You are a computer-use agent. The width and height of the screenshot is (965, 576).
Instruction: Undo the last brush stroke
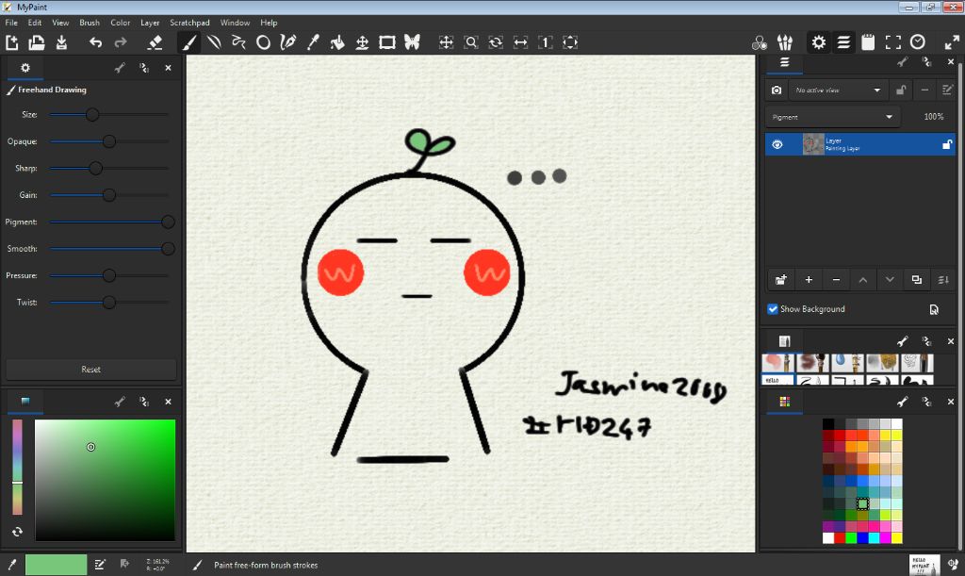(95, 42)
